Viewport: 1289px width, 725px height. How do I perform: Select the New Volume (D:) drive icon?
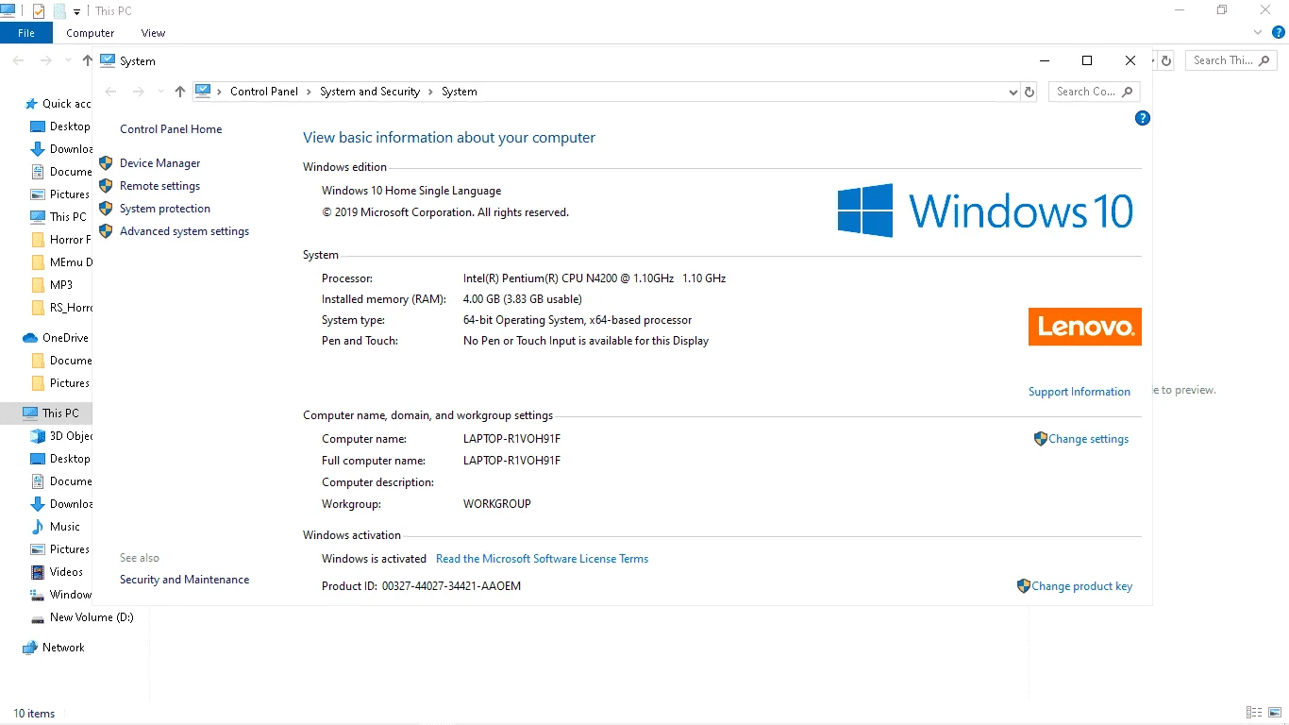[x=38, y=617]
